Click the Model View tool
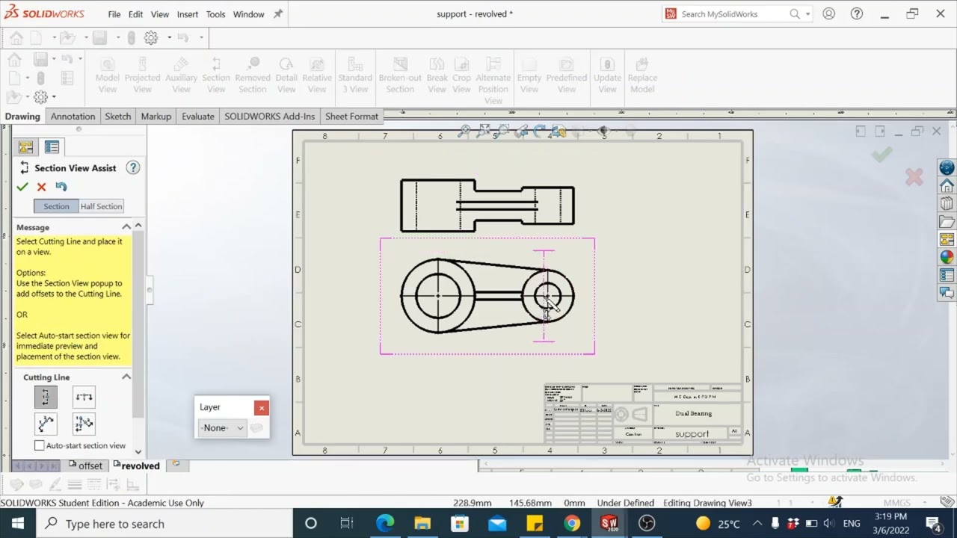 [x=108, y=75]
